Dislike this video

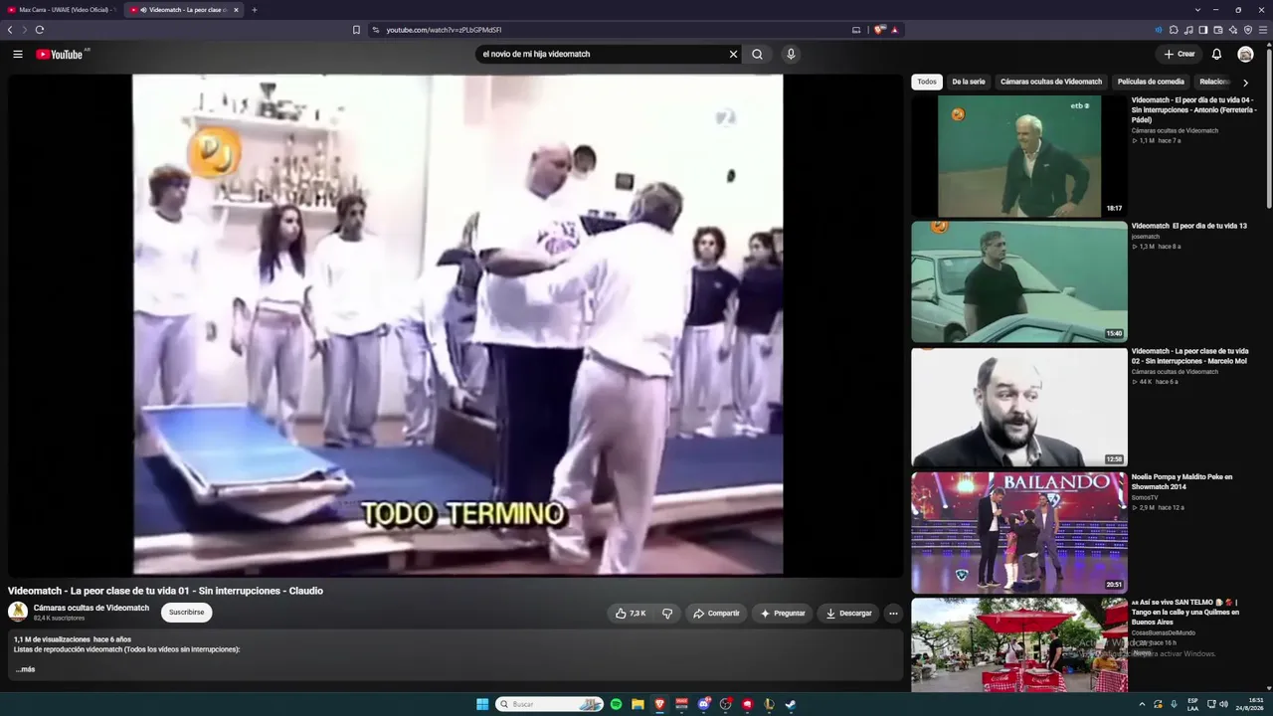click(667, 614)
